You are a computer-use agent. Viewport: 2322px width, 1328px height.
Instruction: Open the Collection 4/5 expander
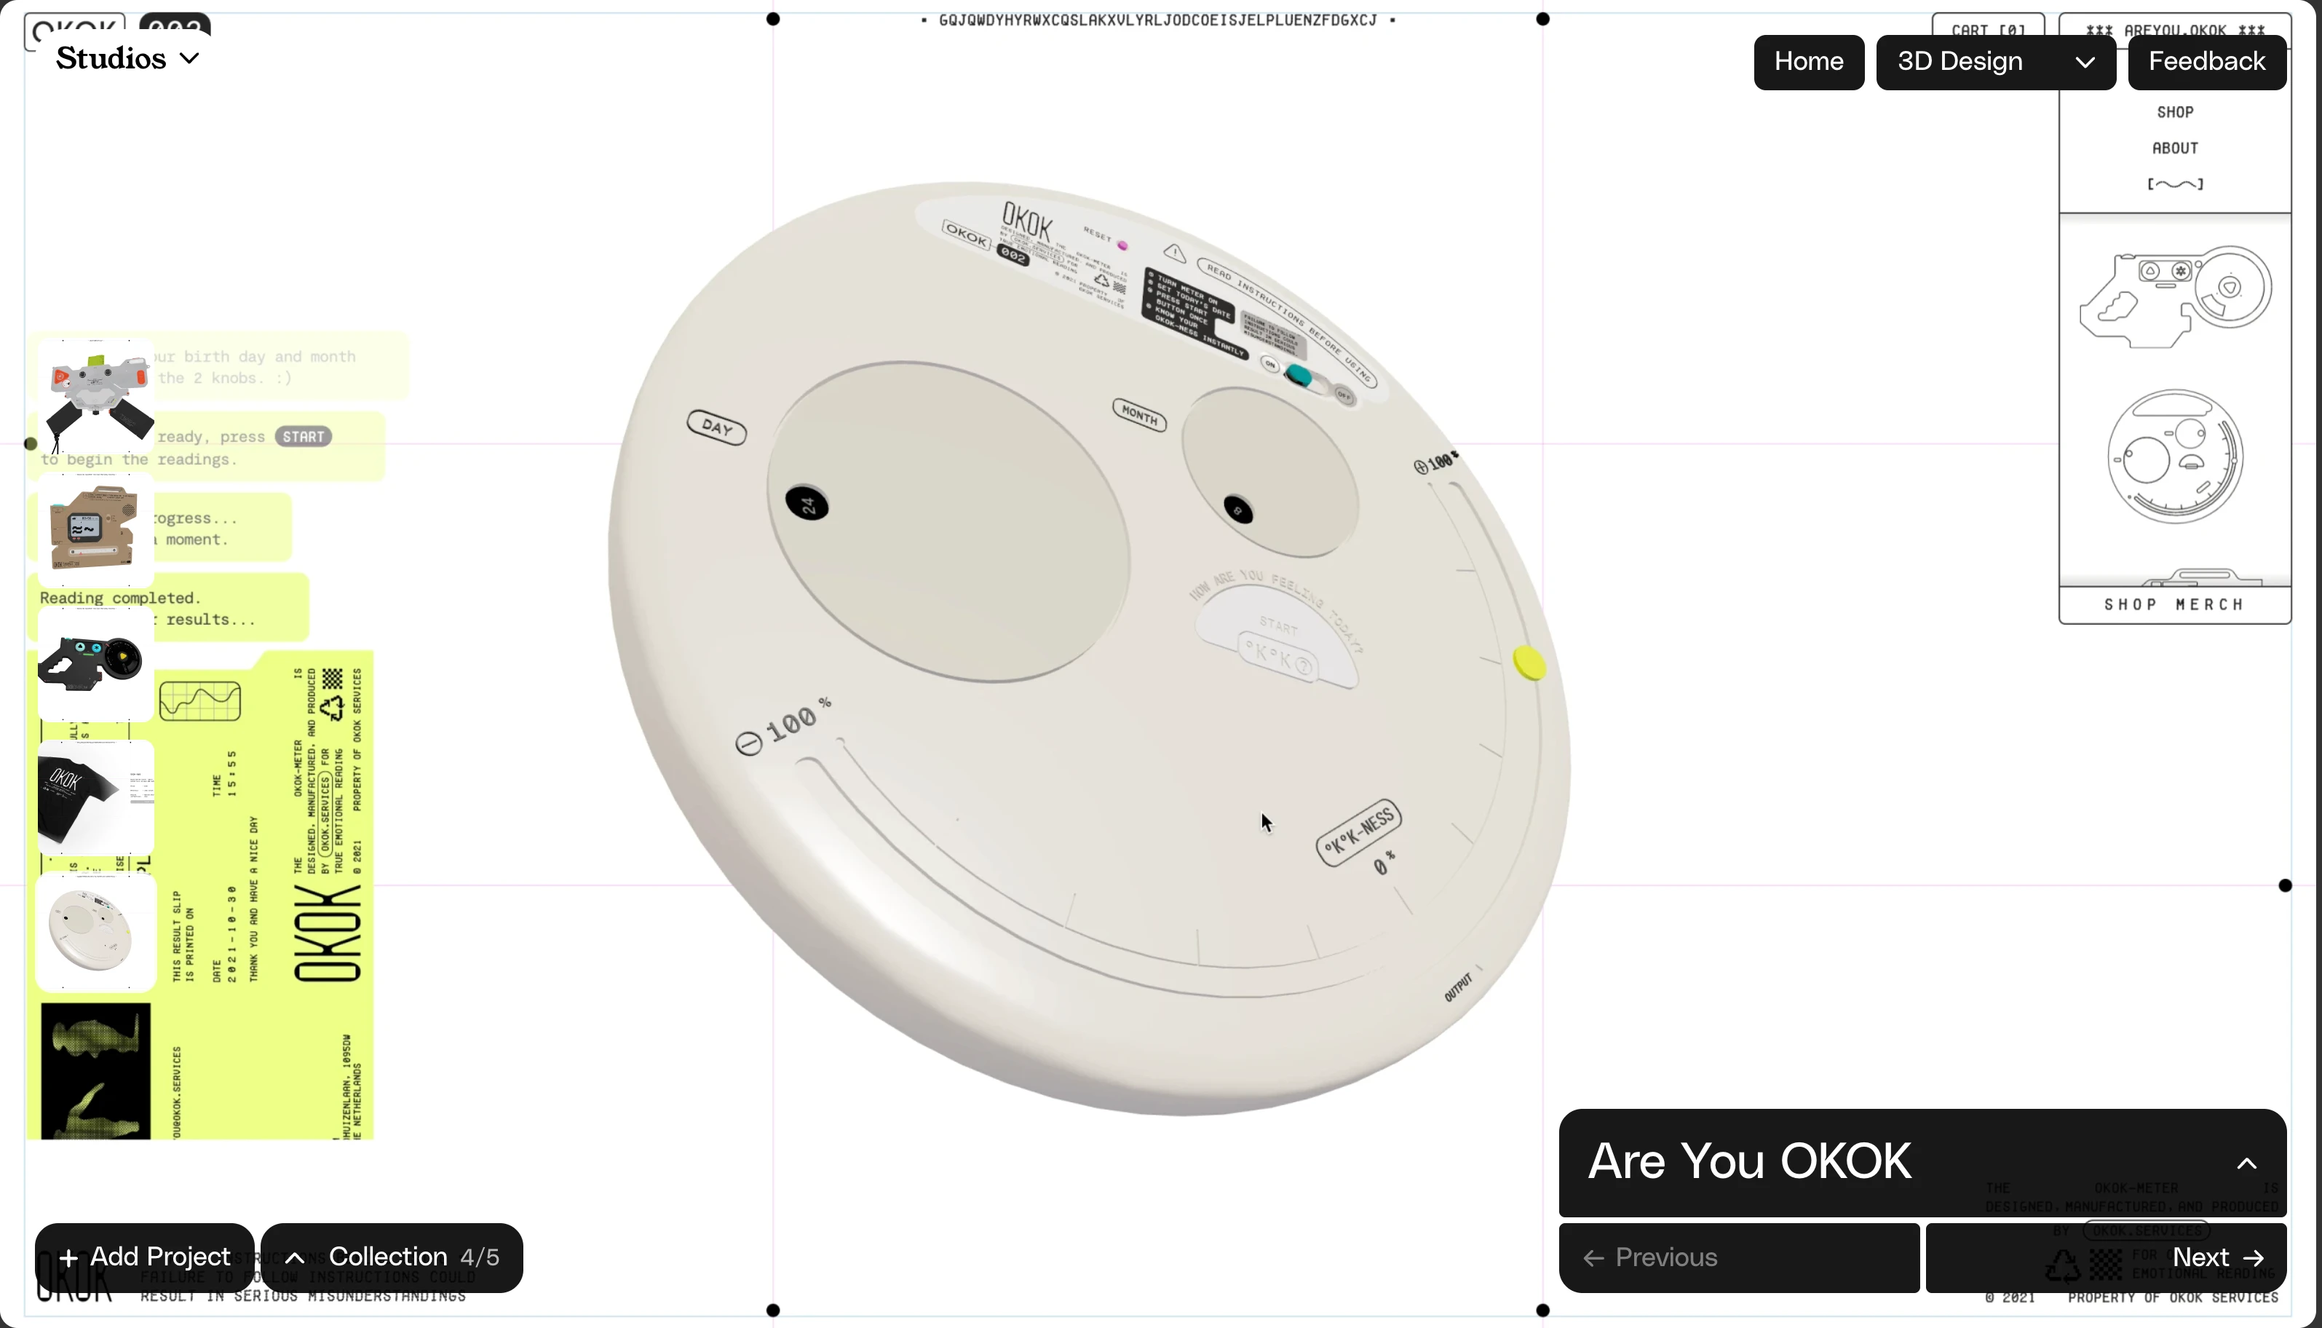[x=392, y=1257]
